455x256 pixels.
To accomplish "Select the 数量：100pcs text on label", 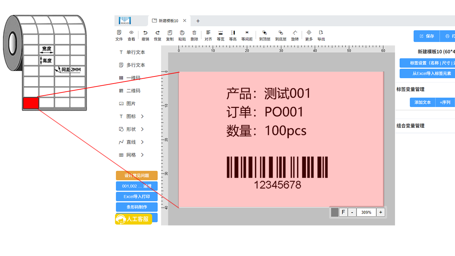I will click(266, 130).
